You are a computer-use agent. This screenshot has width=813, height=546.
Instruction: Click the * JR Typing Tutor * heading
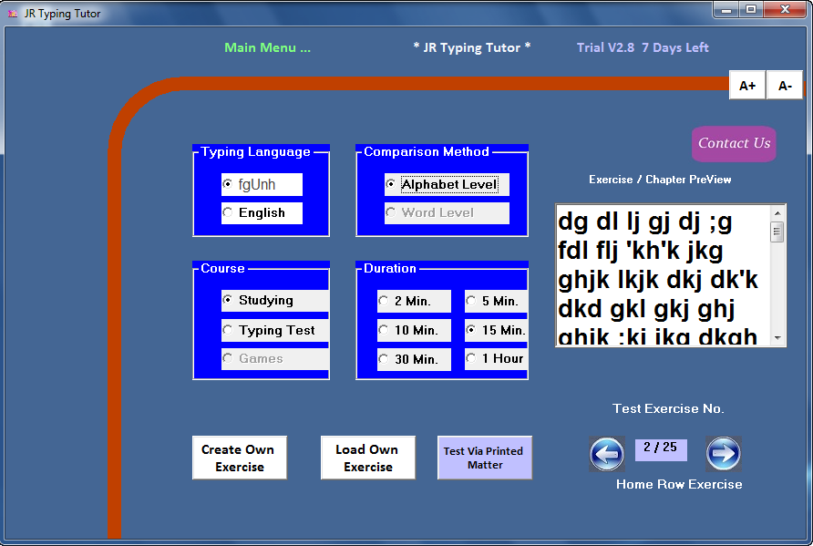coord(472,47)
